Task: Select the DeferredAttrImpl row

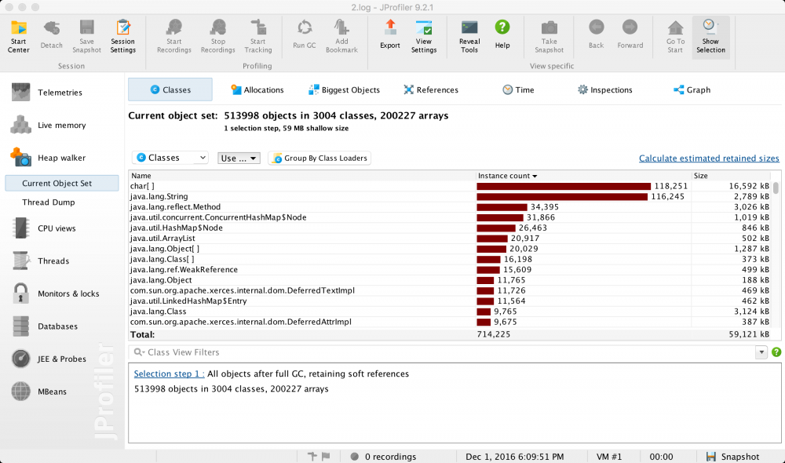Action: 450,322
